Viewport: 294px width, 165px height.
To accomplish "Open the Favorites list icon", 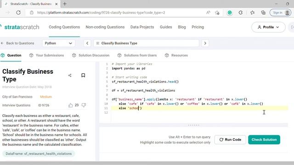I will 252,12.
